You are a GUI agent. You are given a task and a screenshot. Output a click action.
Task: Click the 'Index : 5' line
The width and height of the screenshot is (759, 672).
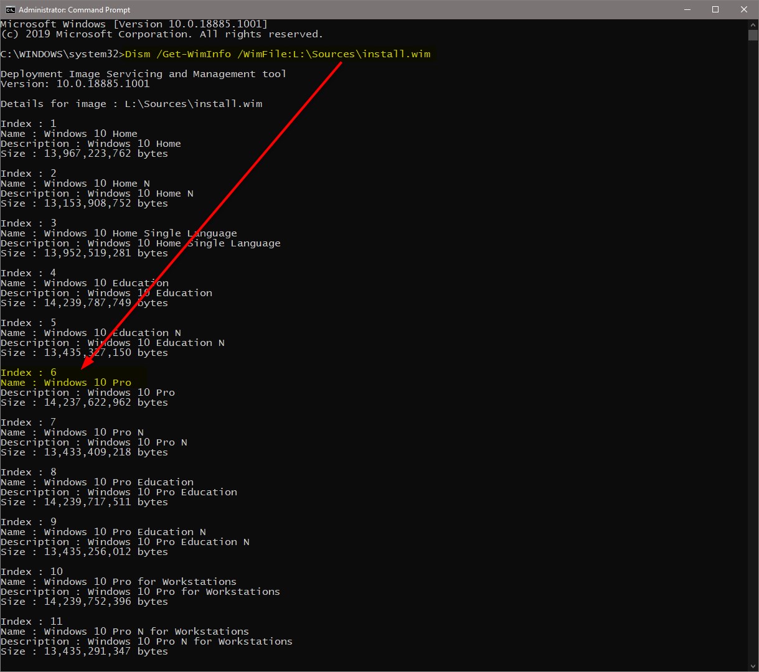pos(29,323)
